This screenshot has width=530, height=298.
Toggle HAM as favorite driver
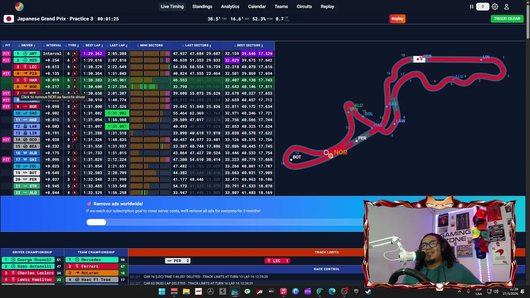coord(26,80)
